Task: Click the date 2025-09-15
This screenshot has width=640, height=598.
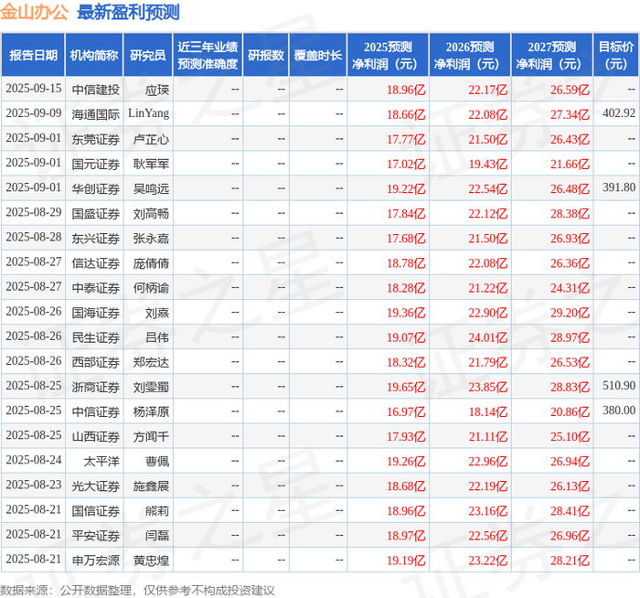Action: coord(34,88)
